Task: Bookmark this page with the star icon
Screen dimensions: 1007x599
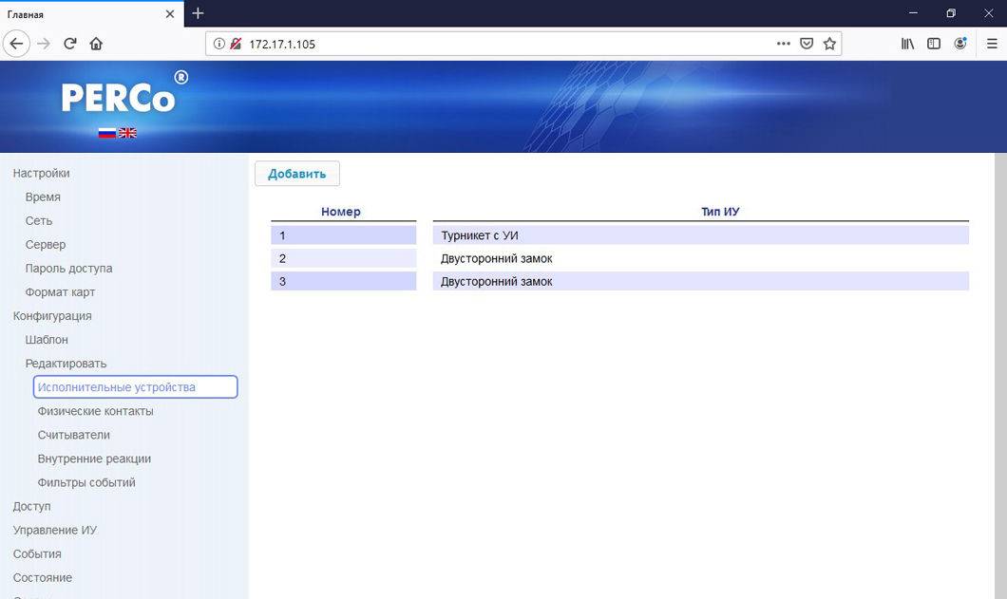Action: coord(829,44)
